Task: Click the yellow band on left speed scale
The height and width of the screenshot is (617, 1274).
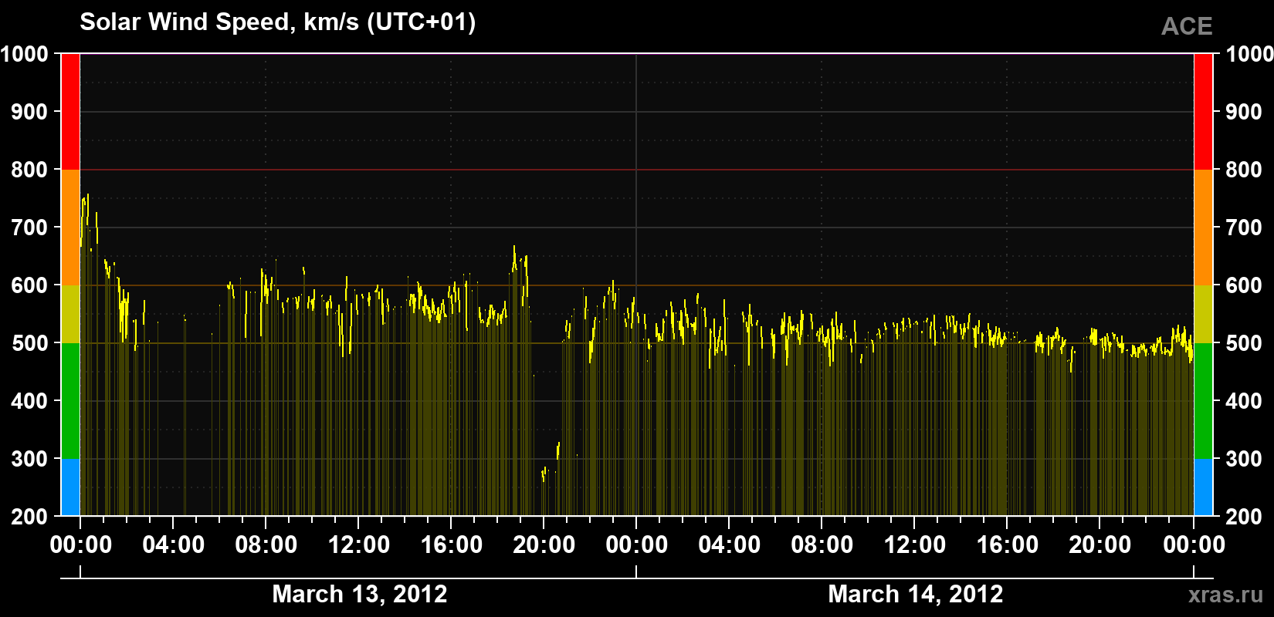Action: [x=70, y=314]
